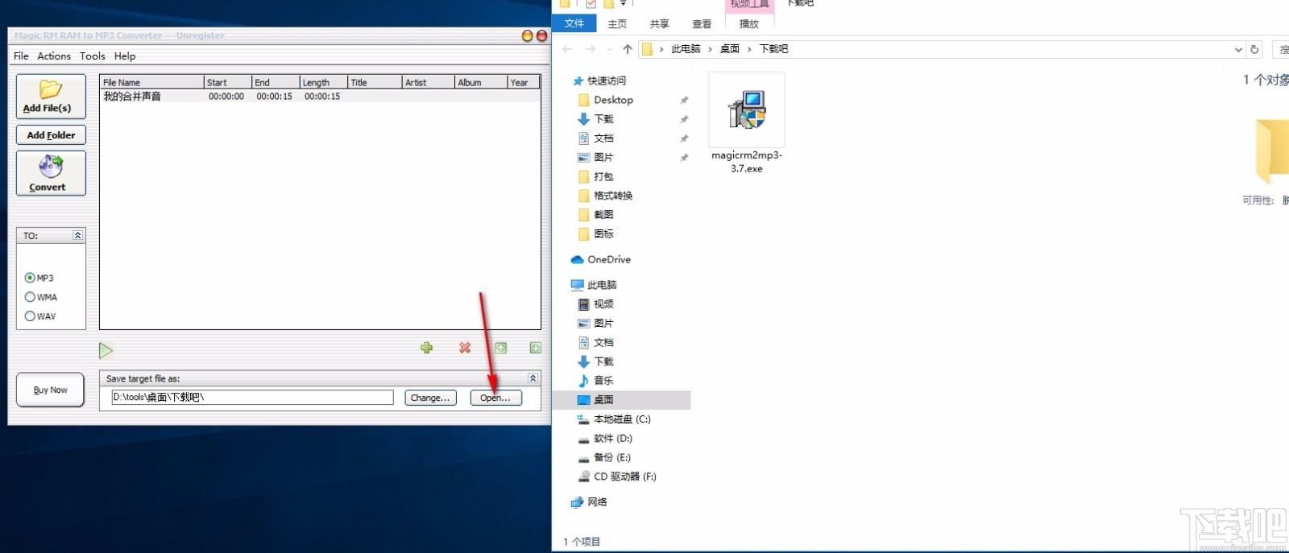1289x553 pixels.
Task: Click the Add Folder button
Action: click(x=51, y=135)
